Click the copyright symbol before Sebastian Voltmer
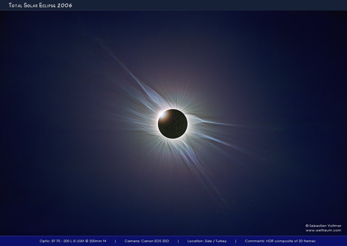Viewport: 347px width, 246px height. [x=307, y=226]
